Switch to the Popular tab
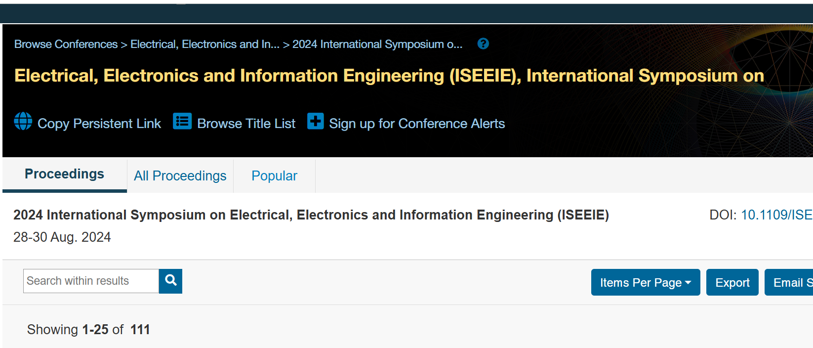Screen dimensions: 813x348 274,176
